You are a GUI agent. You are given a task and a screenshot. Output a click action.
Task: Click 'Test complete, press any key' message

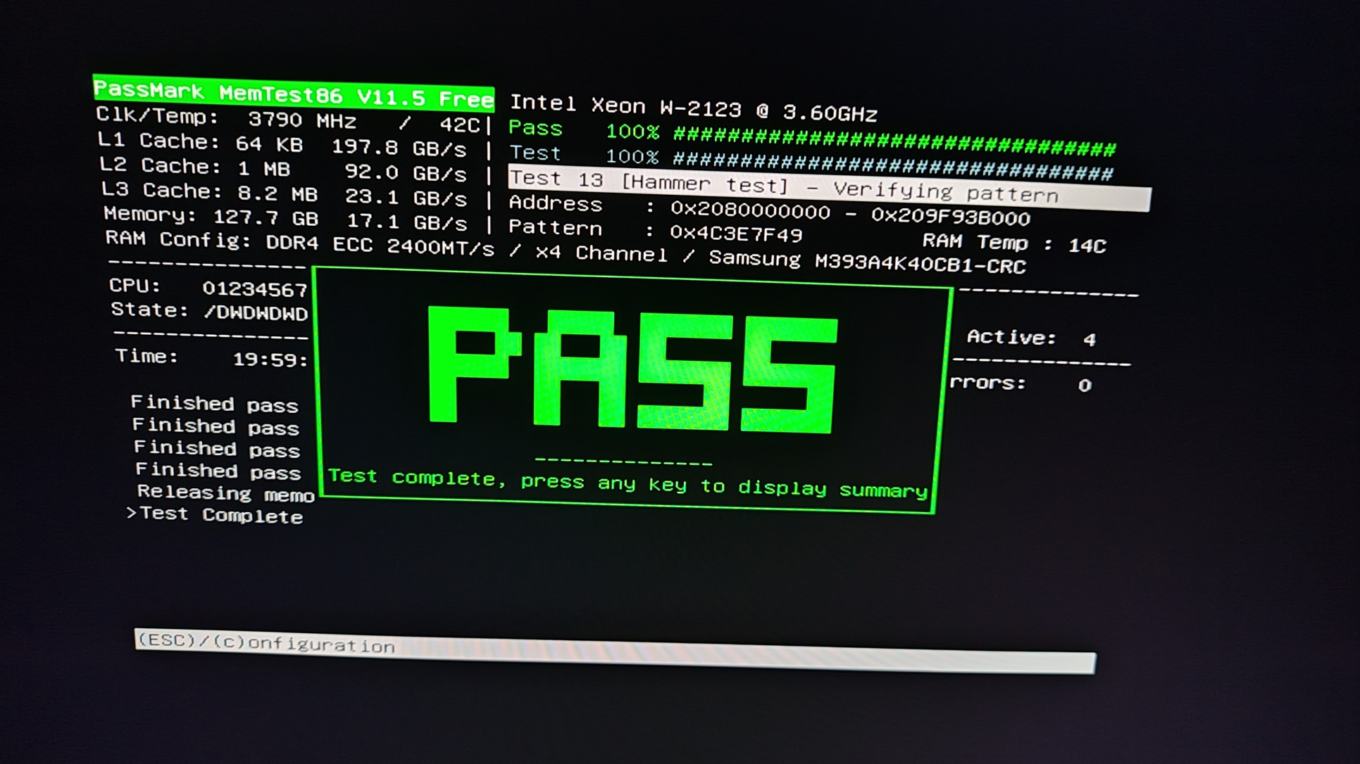[628, 483]
